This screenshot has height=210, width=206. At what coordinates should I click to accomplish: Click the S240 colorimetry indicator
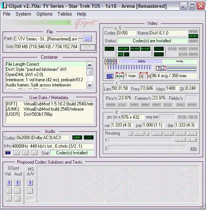(x=193, y=55)
